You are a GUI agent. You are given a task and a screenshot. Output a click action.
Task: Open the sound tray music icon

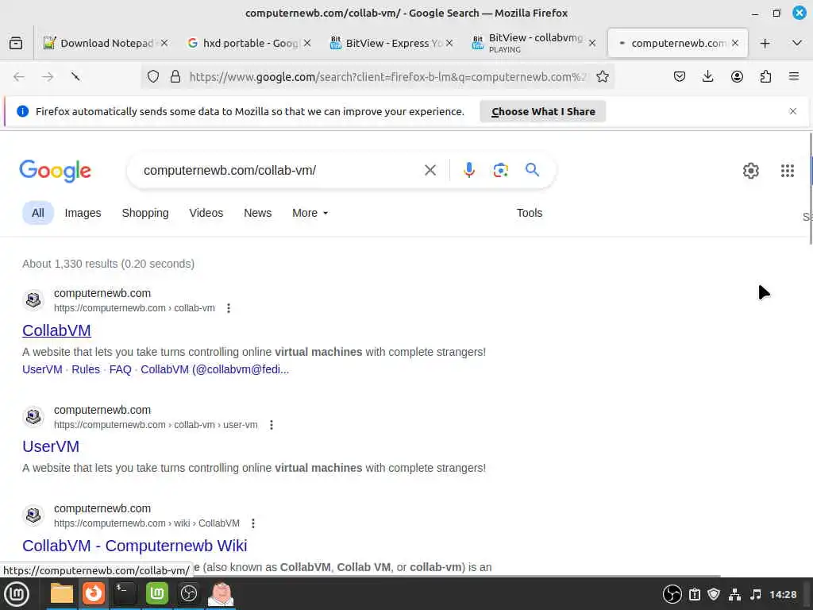[756, 594]
